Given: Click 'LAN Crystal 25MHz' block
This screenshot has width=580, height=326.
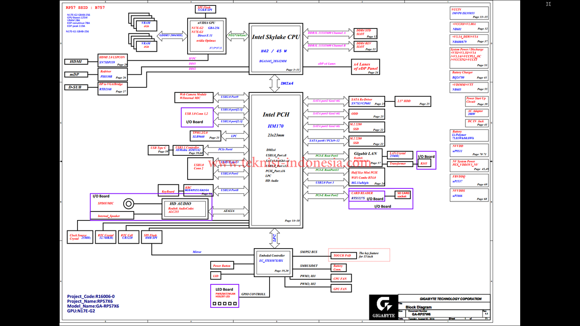Looking at the screenshot, I should [x=401, y=155].
